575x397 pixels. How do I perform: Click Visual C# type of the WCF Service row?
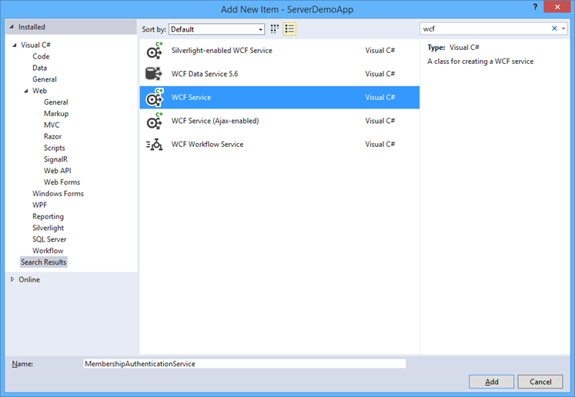[x=380, y=98]
